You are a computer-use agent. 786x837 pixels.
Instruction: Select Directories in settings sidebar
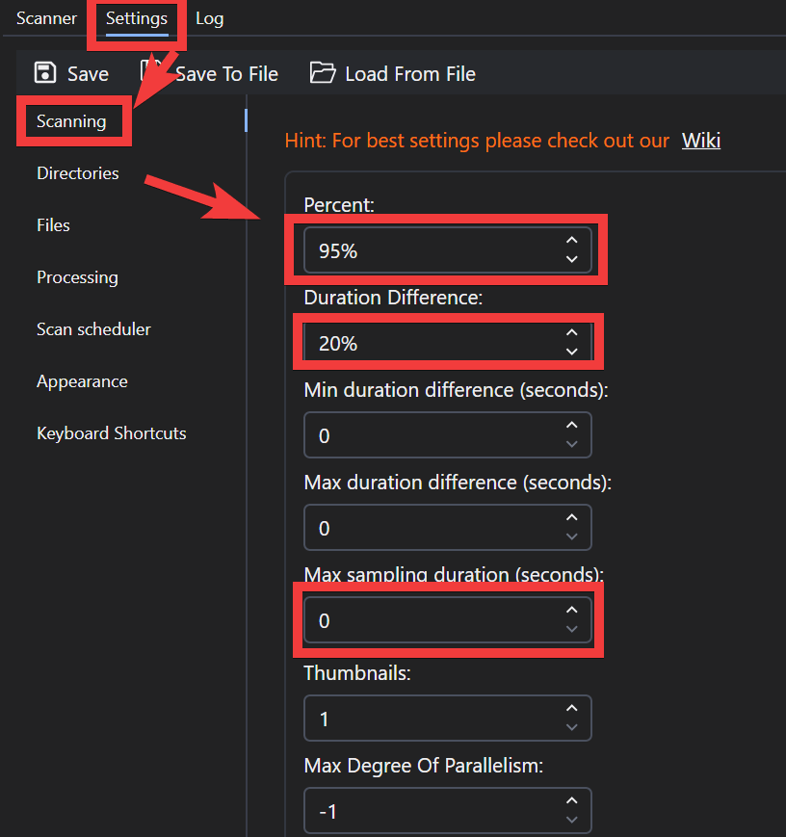(78, 173)
